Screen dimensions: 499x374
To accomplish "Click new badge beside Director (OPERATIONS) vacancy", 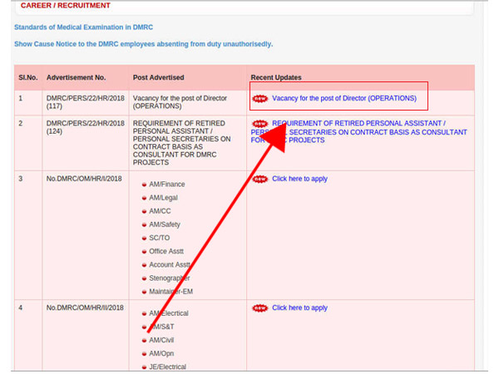I will (x=260, y=99).
